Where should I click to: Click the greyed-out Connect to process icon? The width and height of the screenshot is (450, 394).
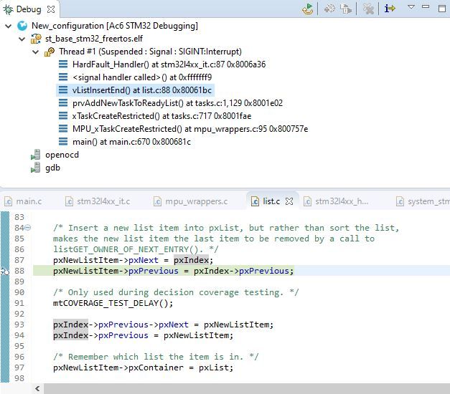329,9
